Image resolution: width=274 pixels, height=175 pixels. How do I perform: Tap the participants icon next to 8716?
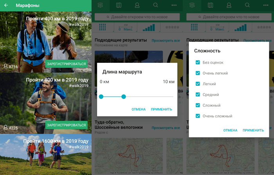[x=5, y=67]
